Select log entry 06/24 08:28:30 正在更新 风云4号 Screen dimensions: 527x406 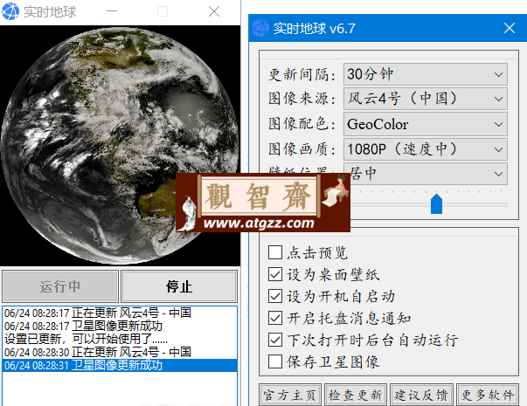pyautogui.click(x=120, y=352)
